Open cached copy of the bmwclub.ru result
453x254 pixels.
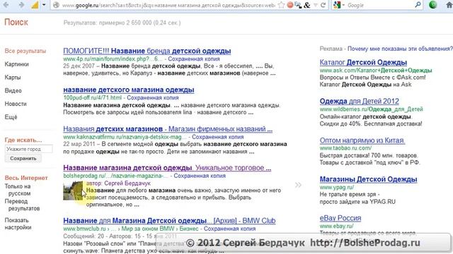pyautogui.click(x=229, y=229)
